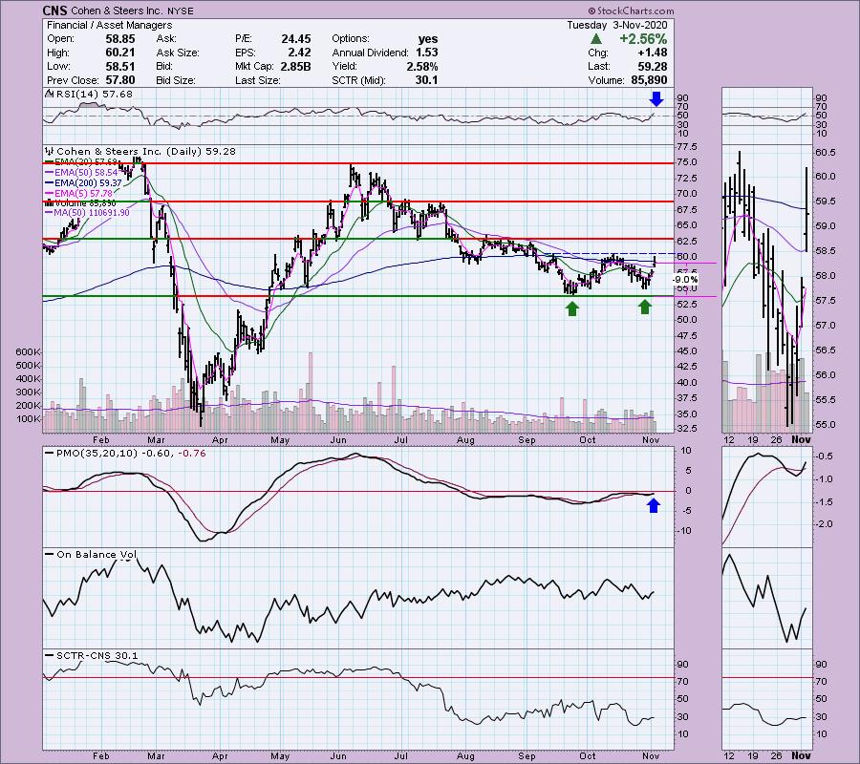Click the 100K volume axis label
Screen dimensions: 860x764
click(29, 419)
